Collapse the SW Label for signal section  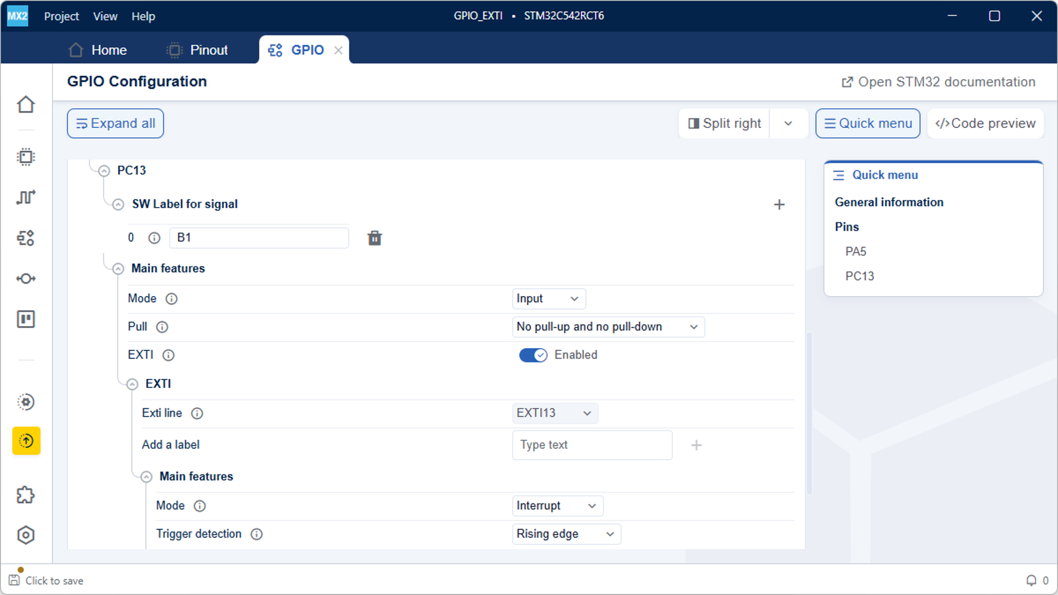coord(118,204)
